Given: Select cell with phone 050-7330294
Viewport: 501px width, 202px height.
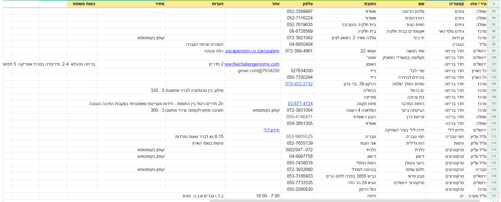Looking at the screenshot, I should coord(297,77).
